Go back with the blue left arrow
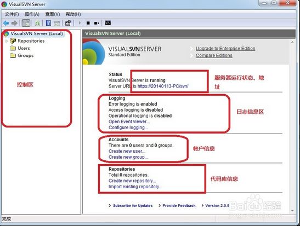300x226 pixels. [6, 23]
